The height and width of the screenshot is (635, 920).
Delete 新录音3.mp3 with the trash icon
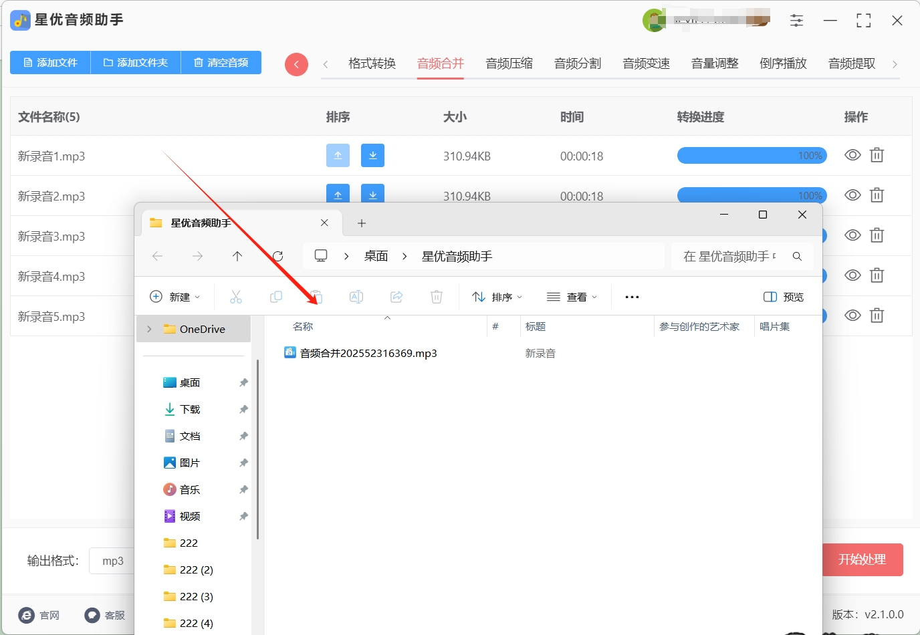pos(877,235)
